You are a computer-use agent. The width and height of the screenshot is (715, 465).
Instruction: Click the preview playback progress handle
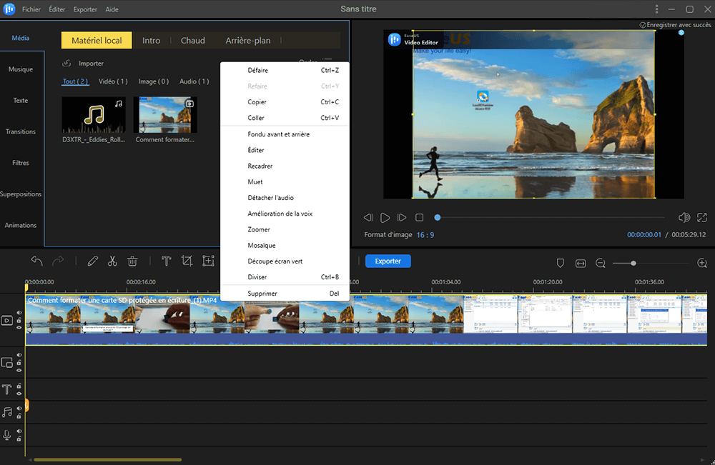tap(438, 218)
